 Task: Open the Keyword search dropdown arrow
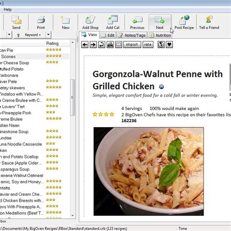(48, 35)
